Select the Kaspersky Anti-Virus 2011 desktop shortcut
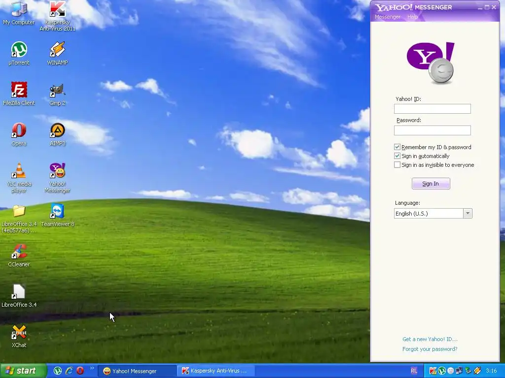Screen dimensions: 505x378 click(x=57, y=16)
